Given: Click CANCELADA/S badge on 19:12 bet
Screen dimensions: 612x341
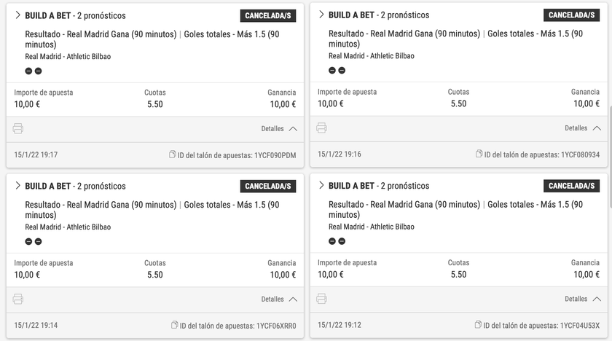Looking at the screenshot, I should [571, 186].
